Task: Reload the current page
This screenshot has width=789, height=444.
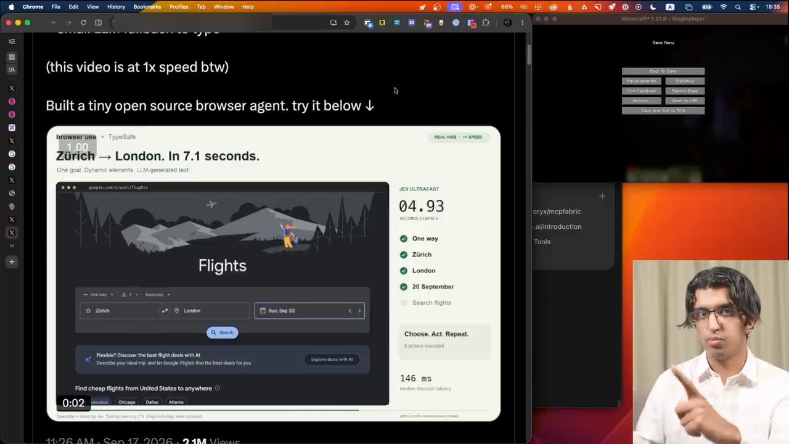Action: pos(84,23)
